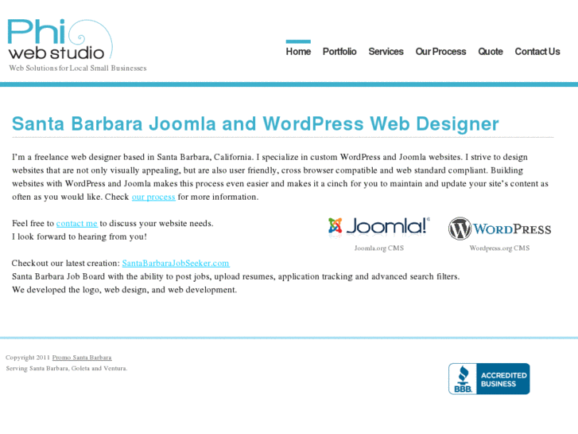The image size is (578, 434).
Task: Click tagline 'Web Solutions for Local Small Businesses'
Action: click(78, 68)
